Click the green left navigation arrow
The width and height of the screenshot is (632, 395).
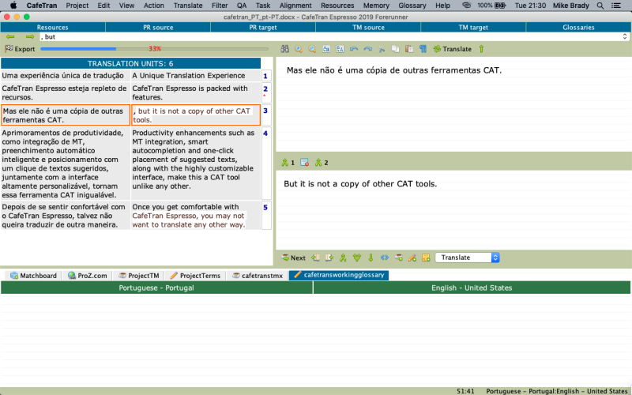pyautogui.click(x=10, y=36)
